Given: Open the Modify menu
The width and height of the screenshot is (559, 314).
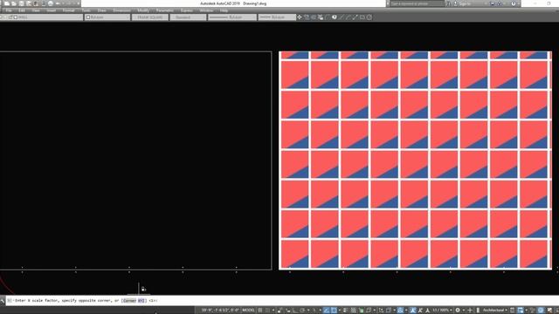Looking at the screenshot, I should pos(143,10).
